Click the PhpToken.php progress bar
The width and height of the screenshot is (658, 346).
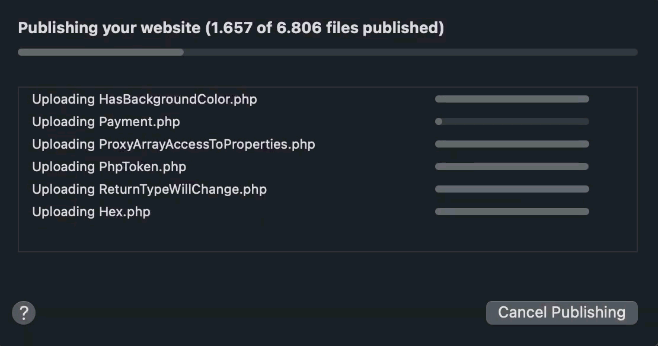(512, 166)
